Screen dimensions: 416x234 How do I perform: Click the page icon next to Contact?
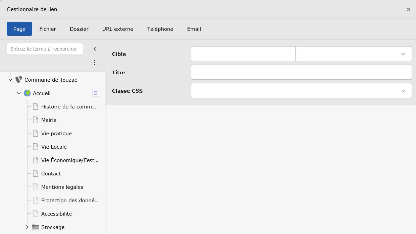click(36, 173)
